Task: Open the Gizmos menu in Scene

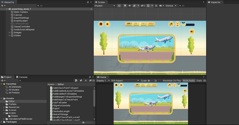Action: click(x=170, y=6)
